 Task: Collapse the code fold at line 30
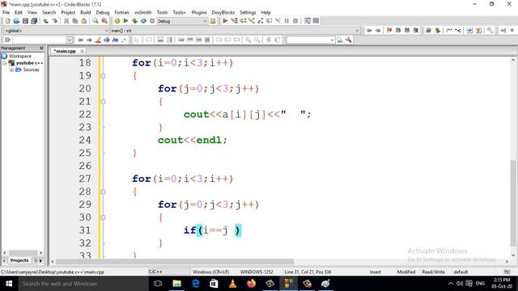tap(103, 217)
